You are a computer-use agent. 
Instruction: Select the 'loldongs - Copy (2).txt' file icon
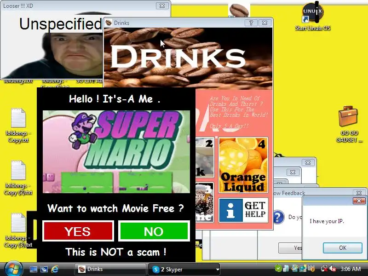click(18, 178)
